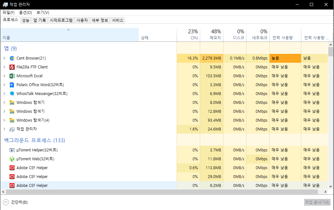Expand the Cent Browser(21) process group
Image resolution: width=334 pixels, height=210 pixels.
click(4, 58)
